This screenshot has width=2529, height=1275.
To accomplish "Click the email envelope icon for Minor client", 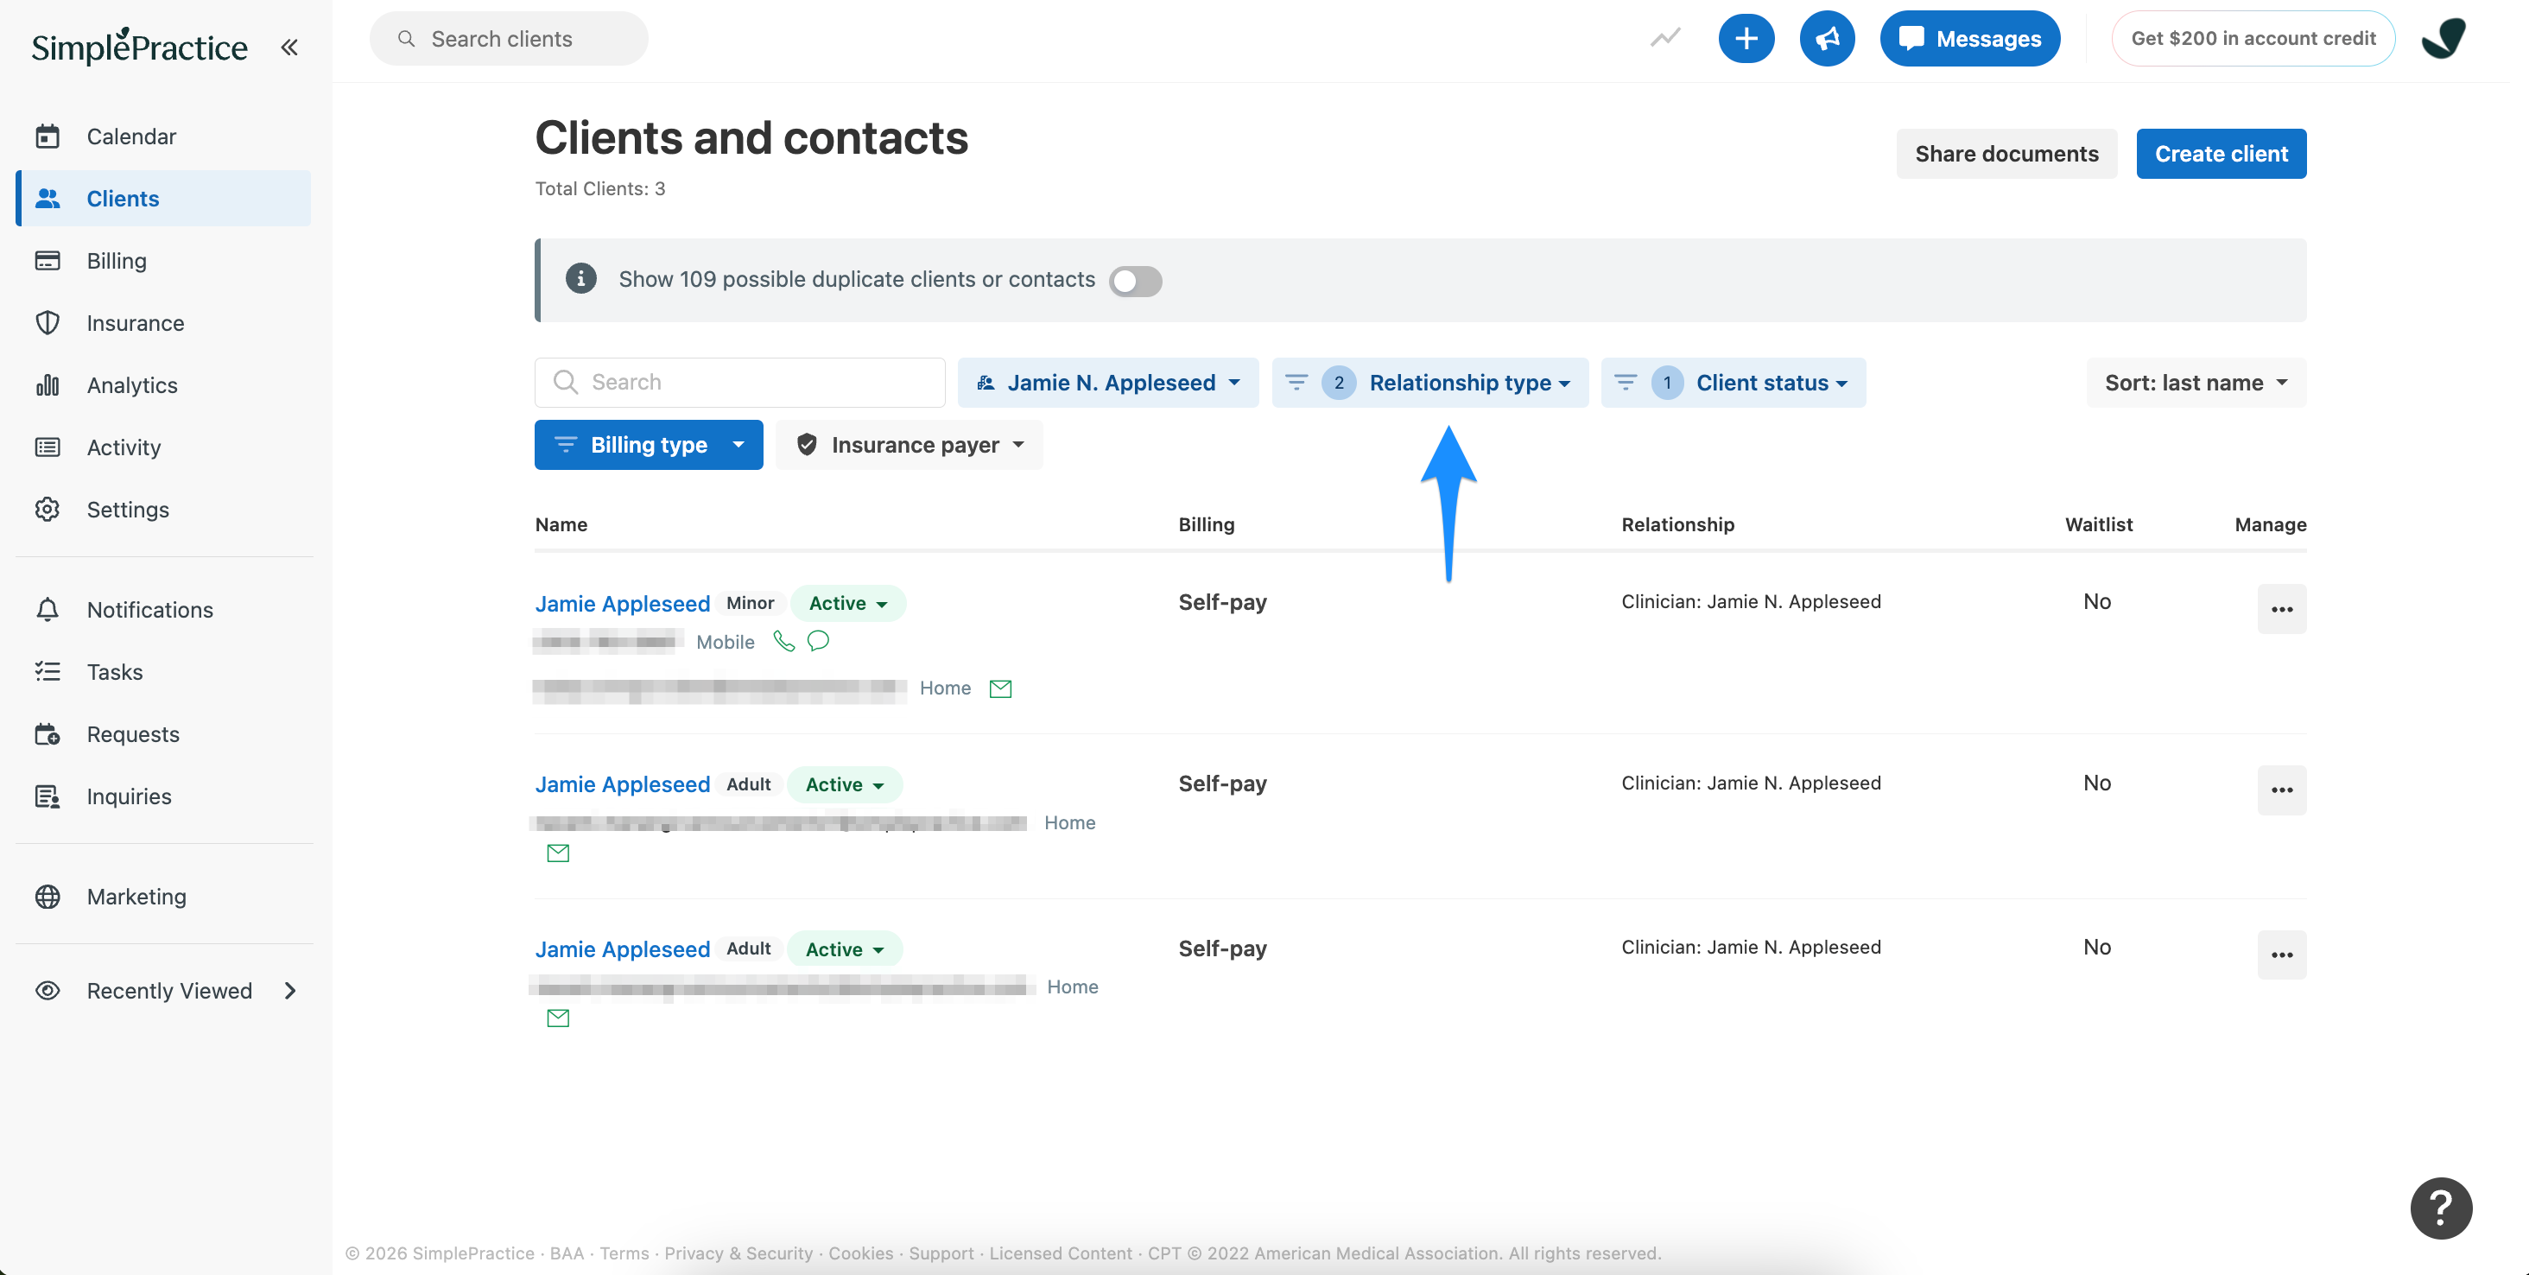I will pos(1000,688).
